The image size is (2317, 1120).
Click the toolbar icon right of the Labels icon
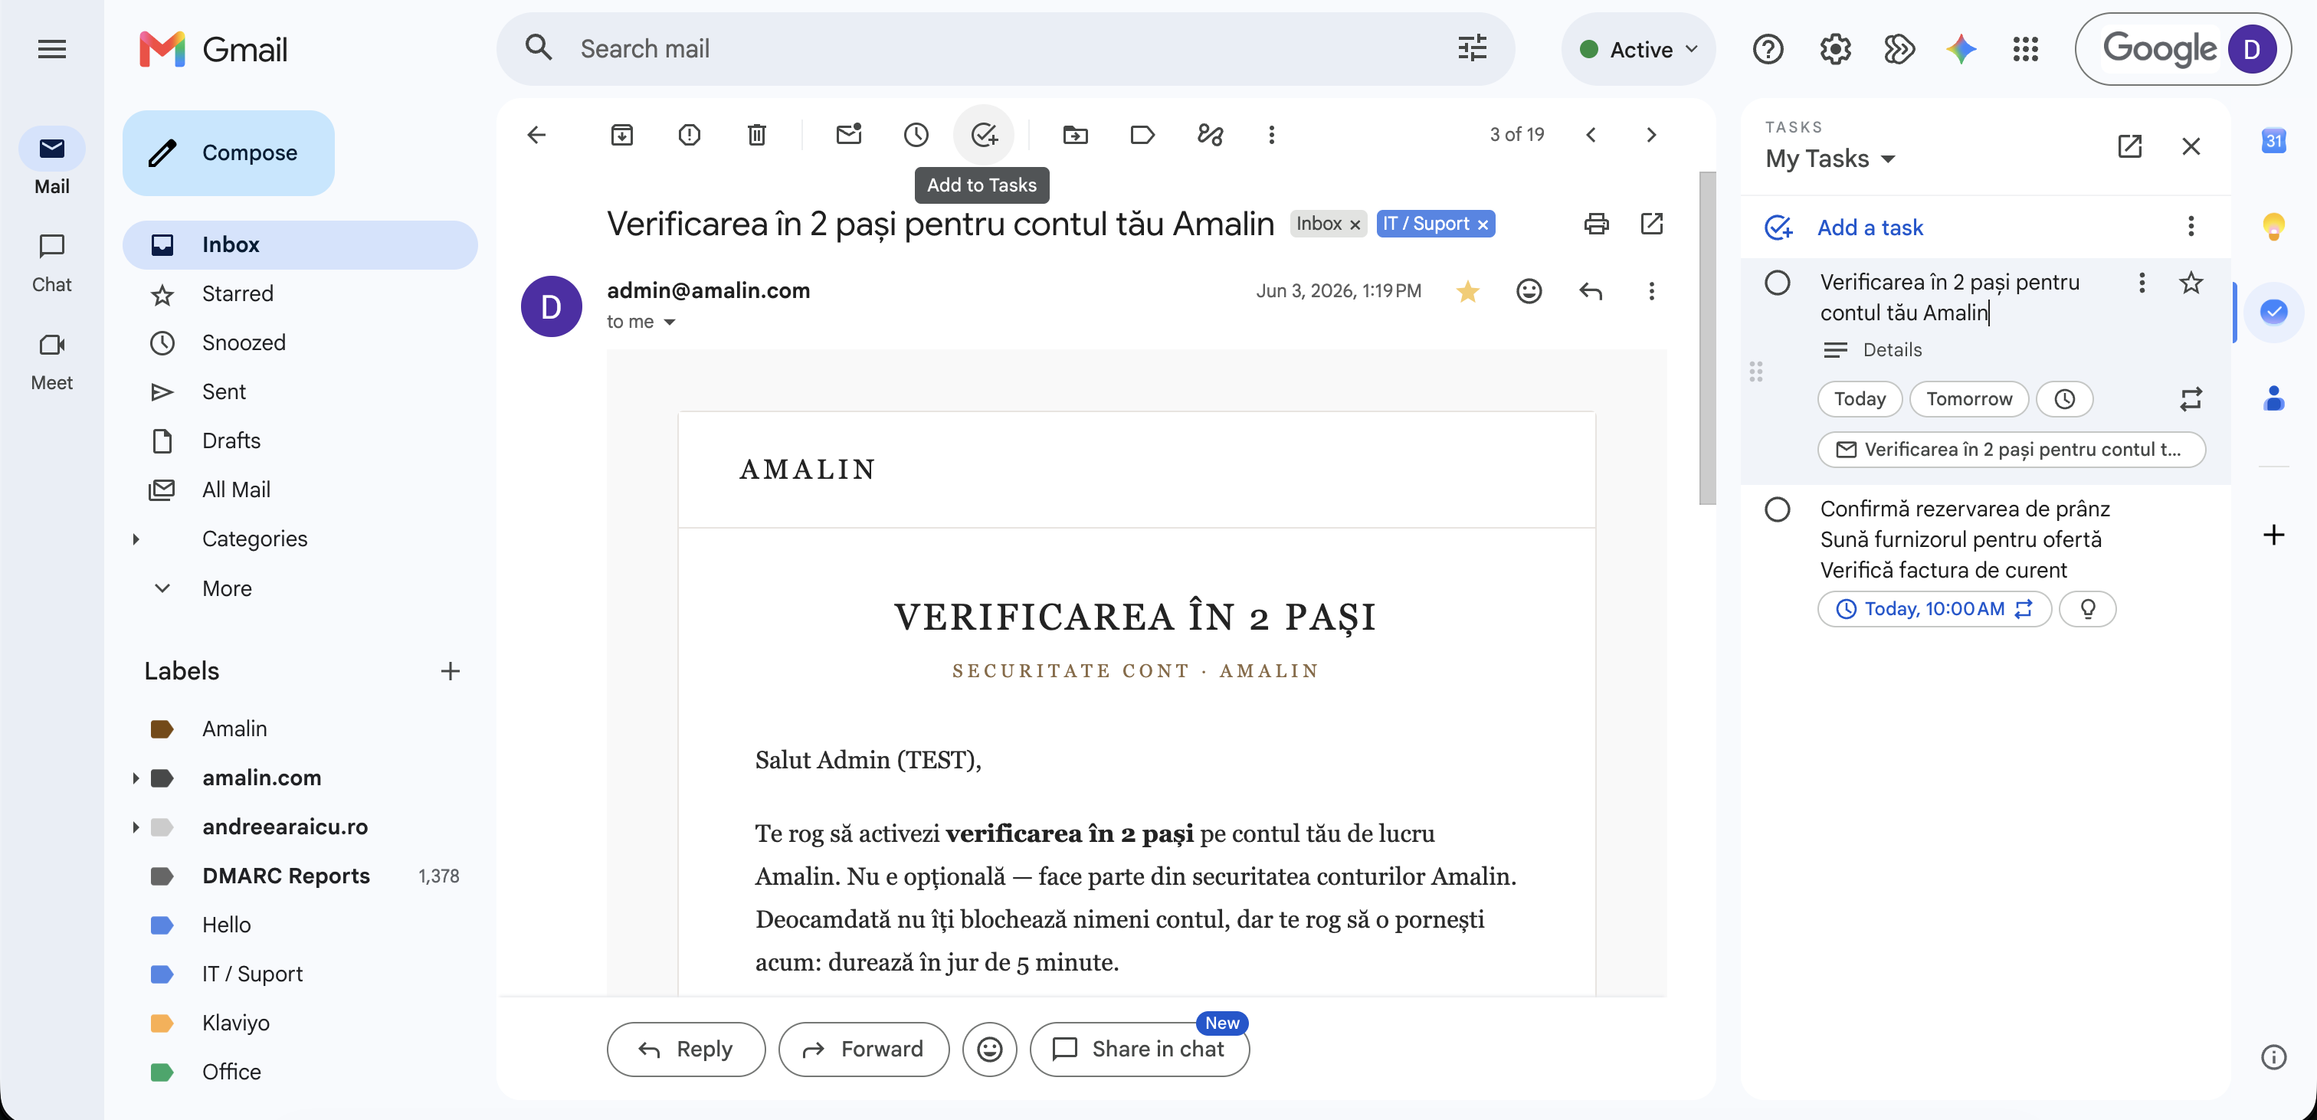[1210, 135]
